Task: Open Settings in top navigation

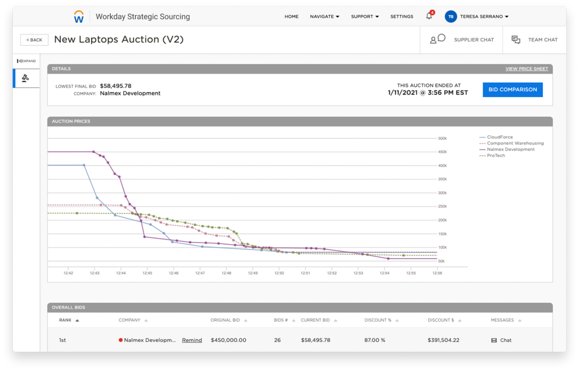Action: pyautogui.click(x=401, y=17)
